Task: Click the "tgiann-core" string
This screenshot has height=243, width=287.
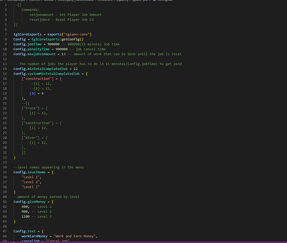Action: tap(77, 35)
